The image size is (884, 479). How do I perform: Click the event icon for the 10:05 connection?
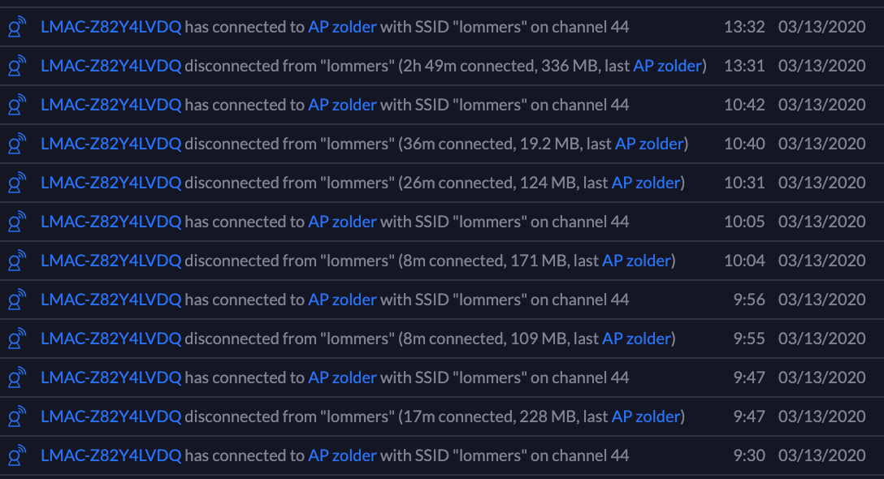point(17,222)
